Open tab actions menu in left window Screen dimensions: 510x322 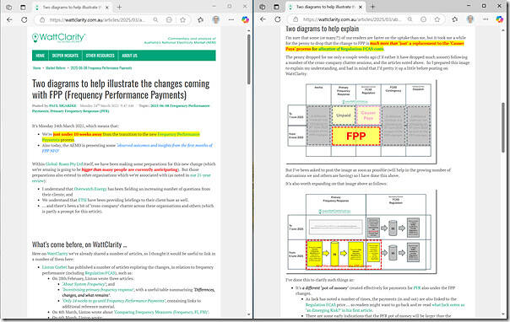[23, 7]
